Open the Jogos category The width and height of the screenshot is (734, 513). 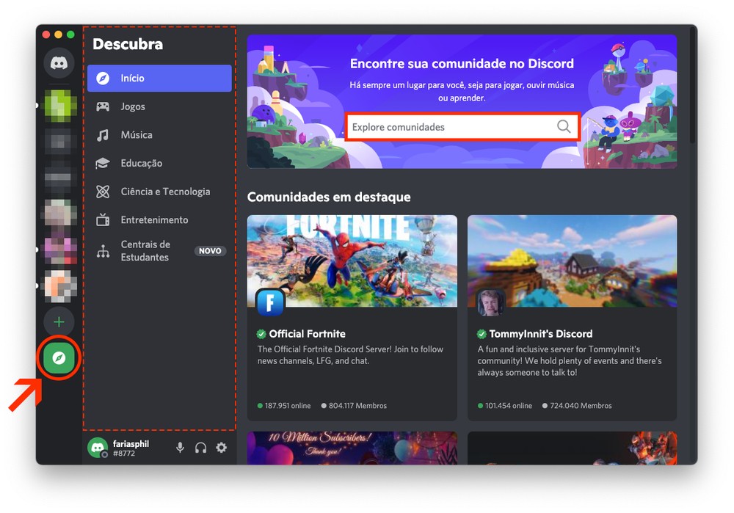point(133,106)
